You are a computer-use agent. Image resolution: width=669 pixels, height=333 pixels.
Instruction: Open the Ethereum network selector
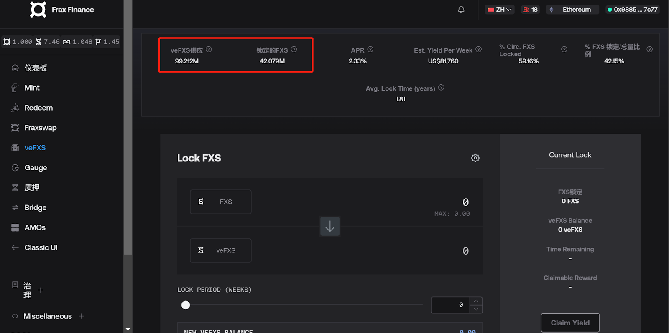pos(572,10)
